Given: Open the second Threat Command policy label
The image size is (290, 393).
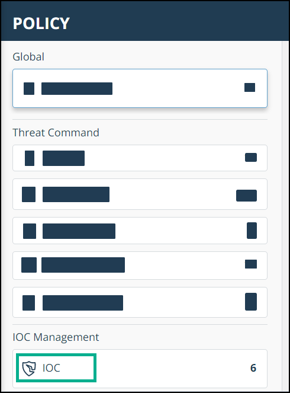Looking at the screenshot, I should click(x=76, y=194).
